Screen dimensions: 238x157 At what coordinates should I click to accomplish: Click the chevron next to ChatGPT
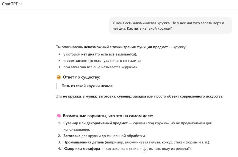21,4
